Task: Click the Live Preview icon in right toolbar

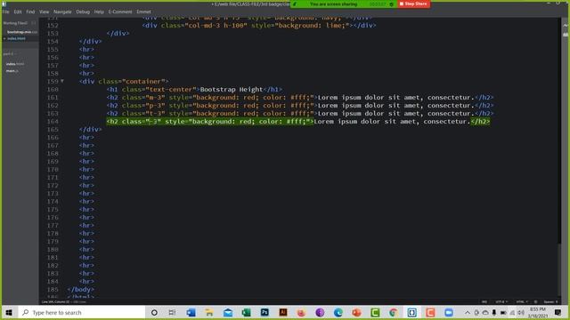Action: click(x=566, y=26)
